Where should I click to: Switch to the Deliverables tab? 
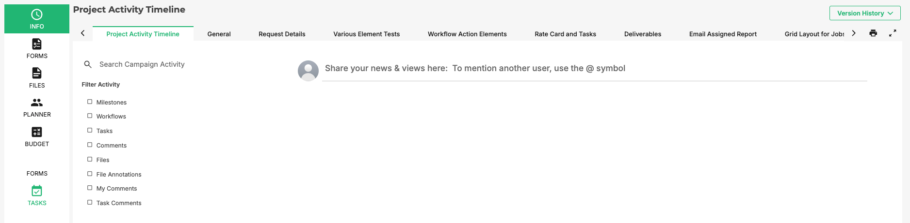(x=643, y=34)
